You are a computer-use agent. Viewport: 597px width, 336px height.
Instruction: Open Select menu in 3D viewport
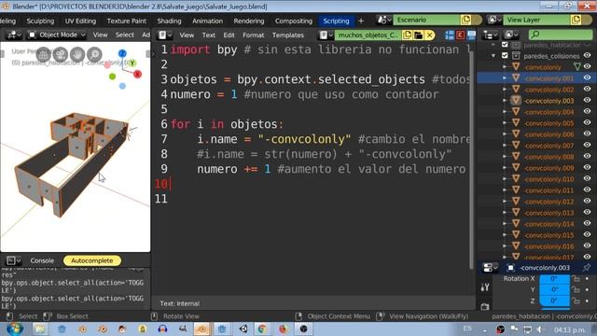click(124, 35)
